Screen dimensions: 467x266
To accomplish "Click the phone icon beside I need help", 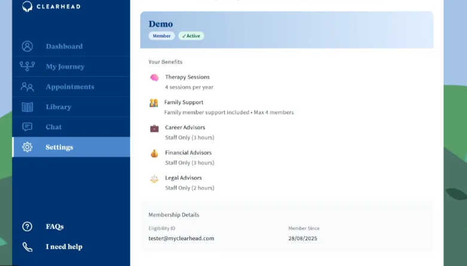I will [x=27, y=247].
